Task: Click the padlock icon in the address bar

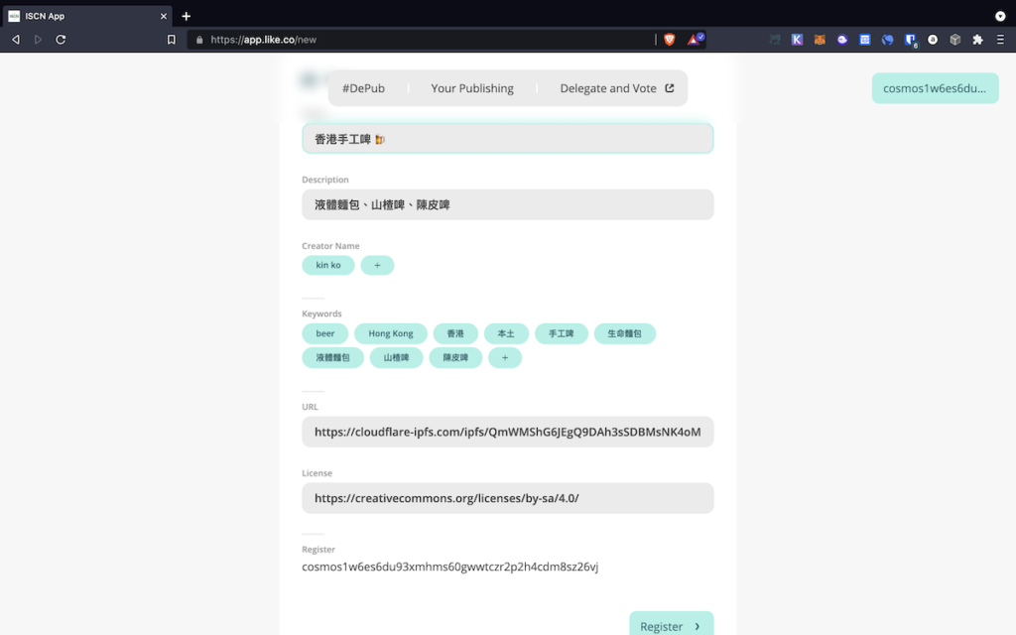Action: pyautogui.click(x=198, y=40)
